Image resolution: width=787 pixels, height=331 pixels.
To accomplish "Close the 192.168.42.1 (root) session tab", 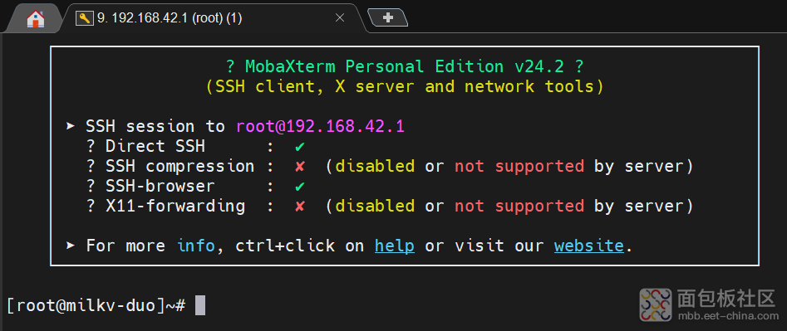I will (x=340, y=18).
